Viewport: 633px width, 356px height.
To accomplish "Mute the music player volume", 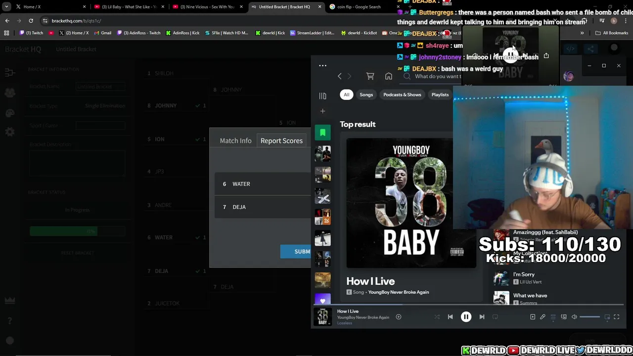I will [x=574, y=317].
